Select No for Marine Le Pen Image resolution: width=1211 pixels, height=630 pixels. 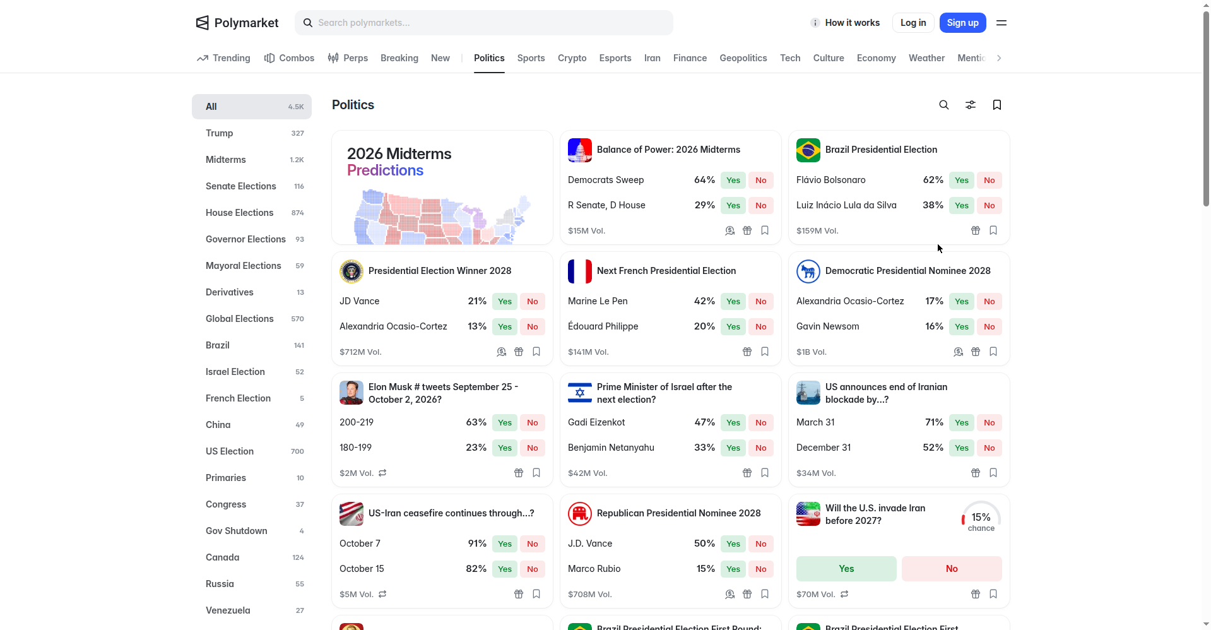pos(761,301)
